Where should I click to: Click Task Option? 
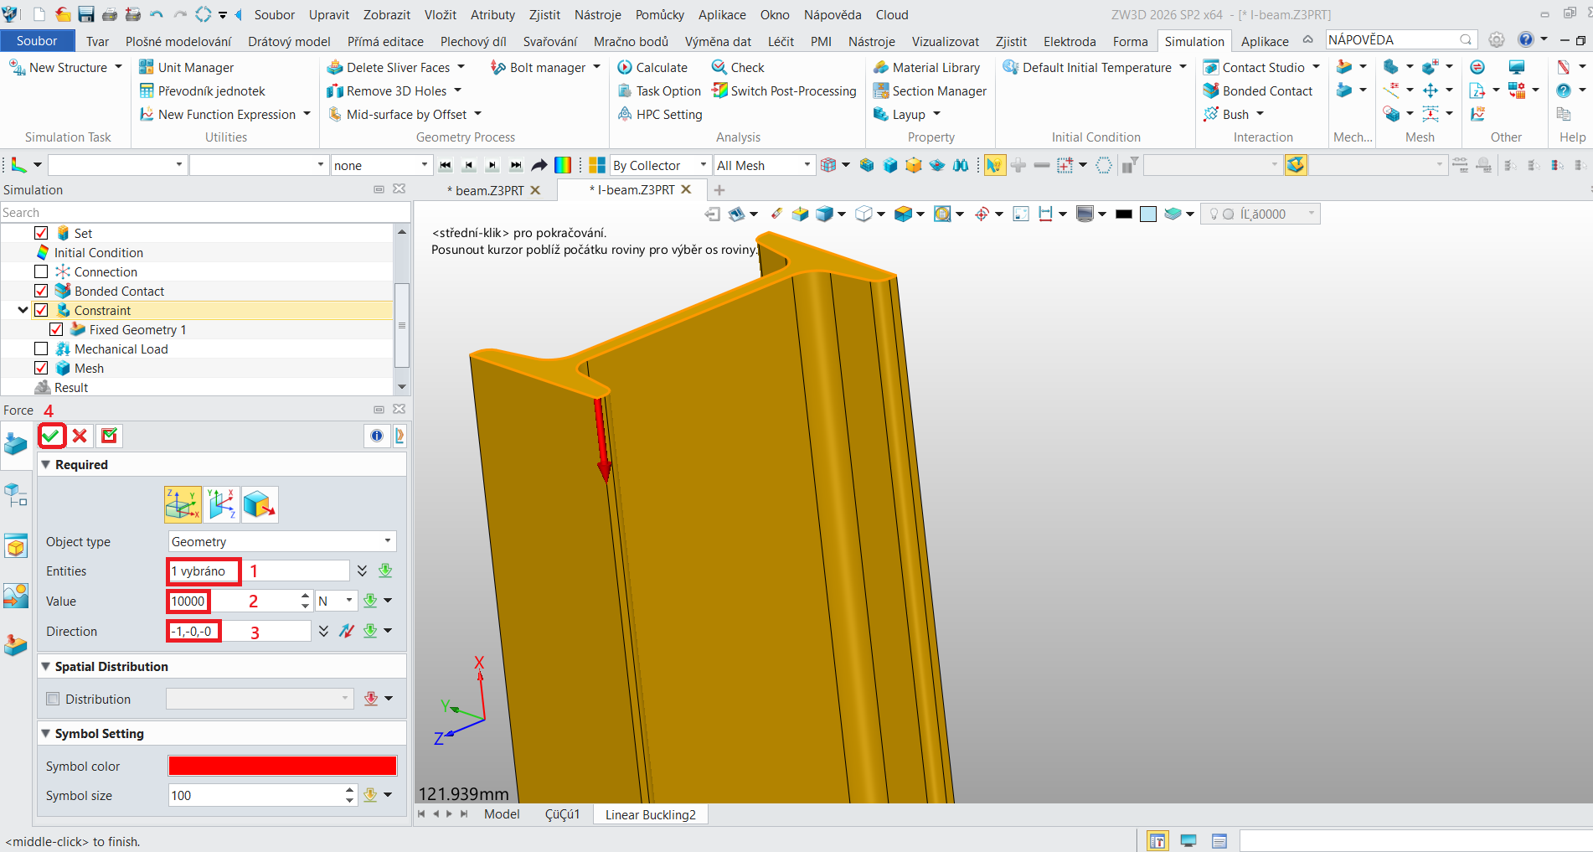[x=659, y=90]
